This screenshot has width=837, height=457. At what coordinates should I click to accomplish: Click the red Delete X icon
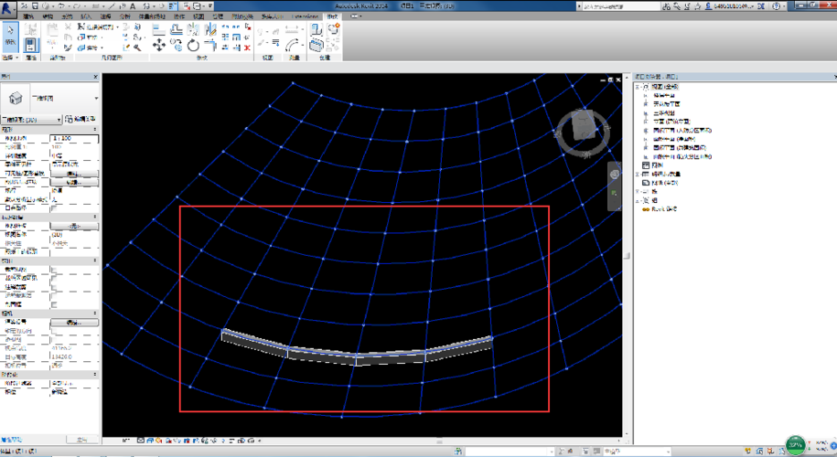pos(247,47)
